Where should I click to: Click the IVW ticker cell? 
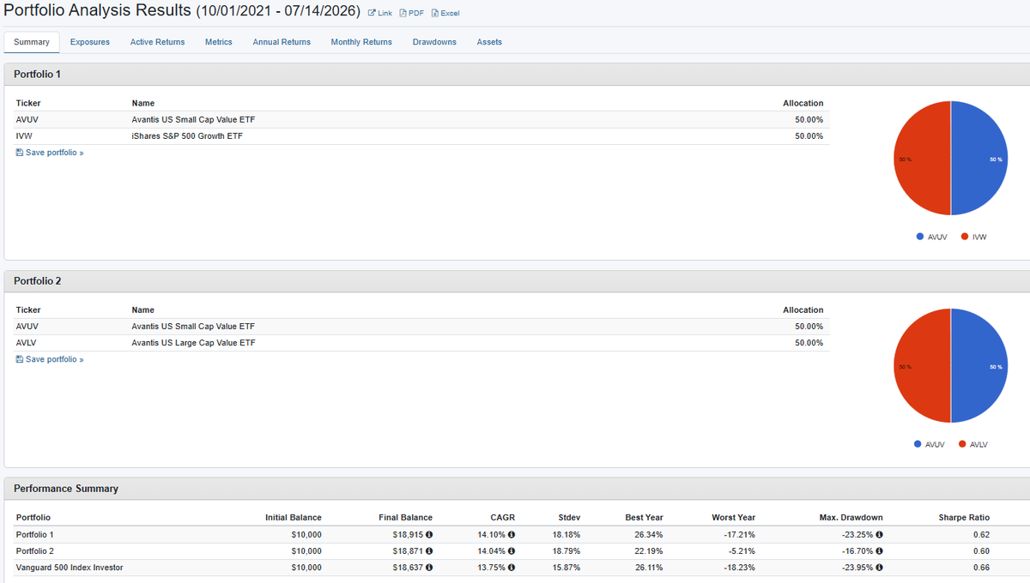pos(24,135)
